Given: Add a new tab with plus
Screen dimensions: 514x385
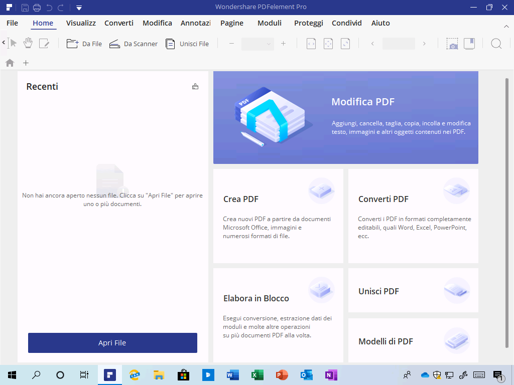Looking at the screenshot, I should click(x=26, y=63).
